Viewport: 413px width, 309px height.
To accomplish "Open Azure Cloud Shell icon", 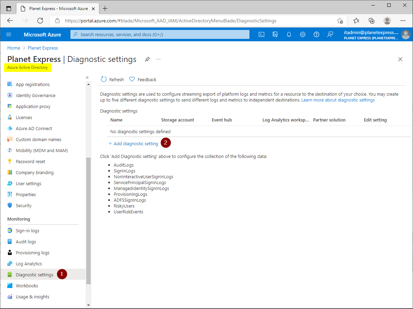I will point(261,34).
